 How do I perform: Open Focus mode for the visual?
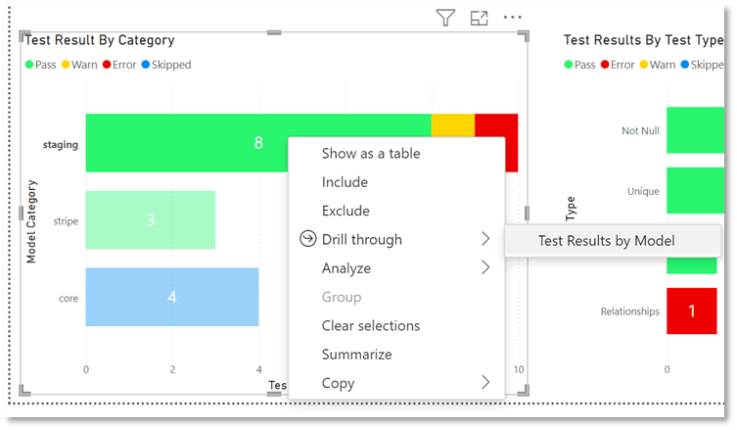479,18
